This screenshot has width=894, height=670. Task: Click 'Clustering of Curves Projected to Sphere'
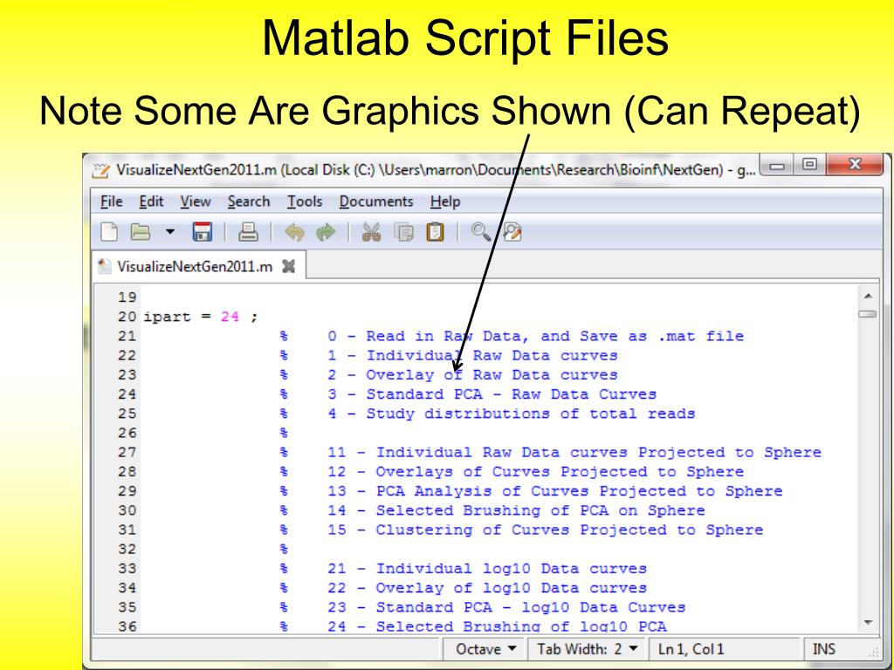coord(546,530)
